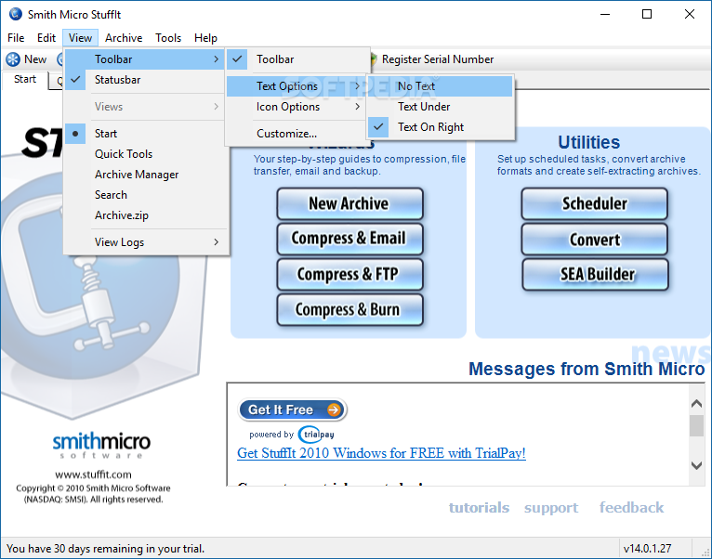The image size is (712, 559).
Task: Open the Scheduler utility
Action: click(594, 203)
